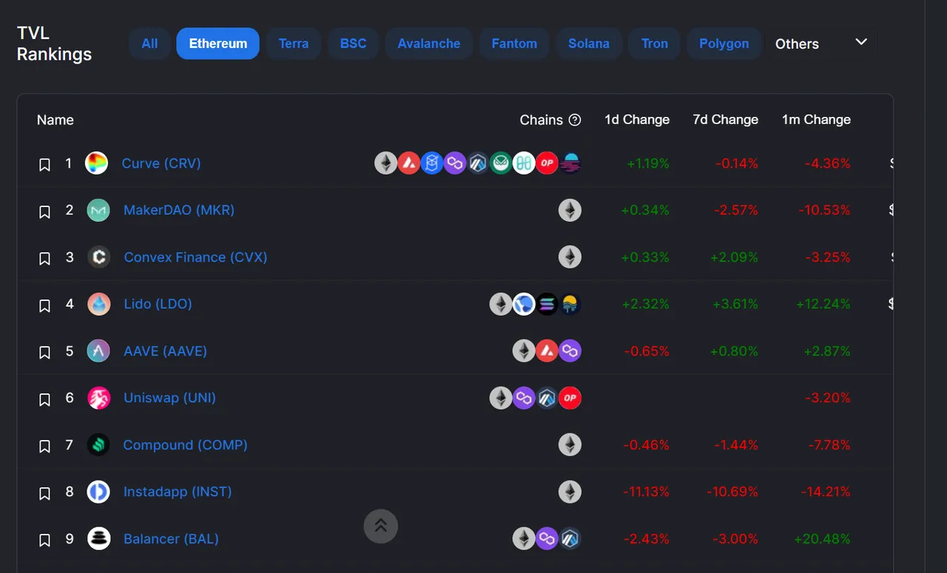
Task: Open the Curve (CRV) protocol link
Action: [161, 163]
